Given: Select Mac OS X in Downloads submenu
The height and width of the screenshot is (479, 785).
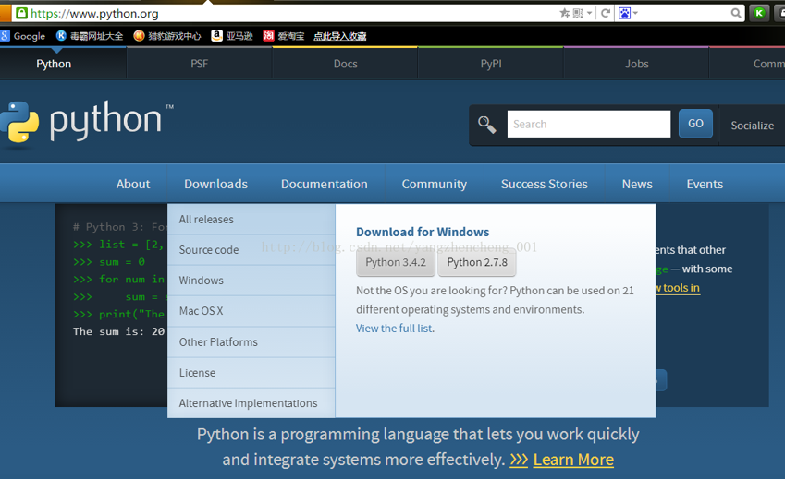Looking at the screenshot, I should [251, 311].
